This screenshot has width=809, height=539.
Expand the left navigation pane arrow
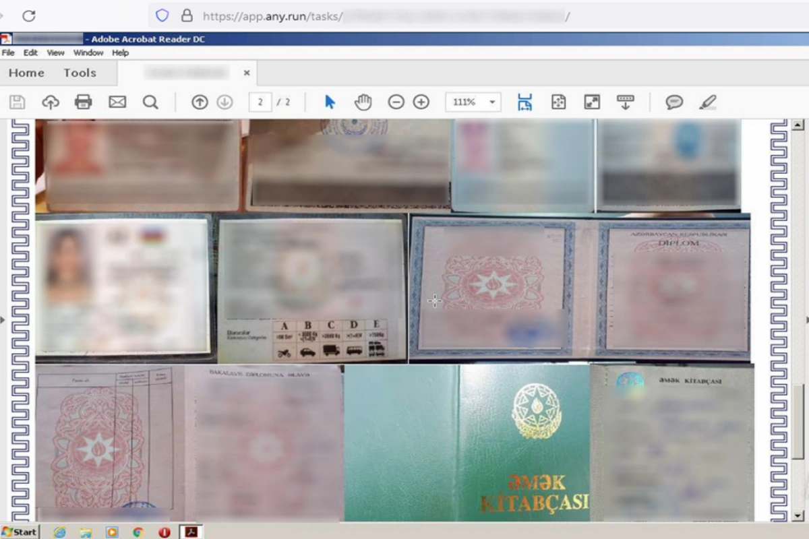click(x=3, y=320)
